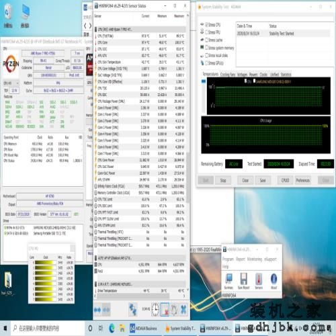Click the Save button in stability test
Screen dimensions: 336x336
[263, 180]
